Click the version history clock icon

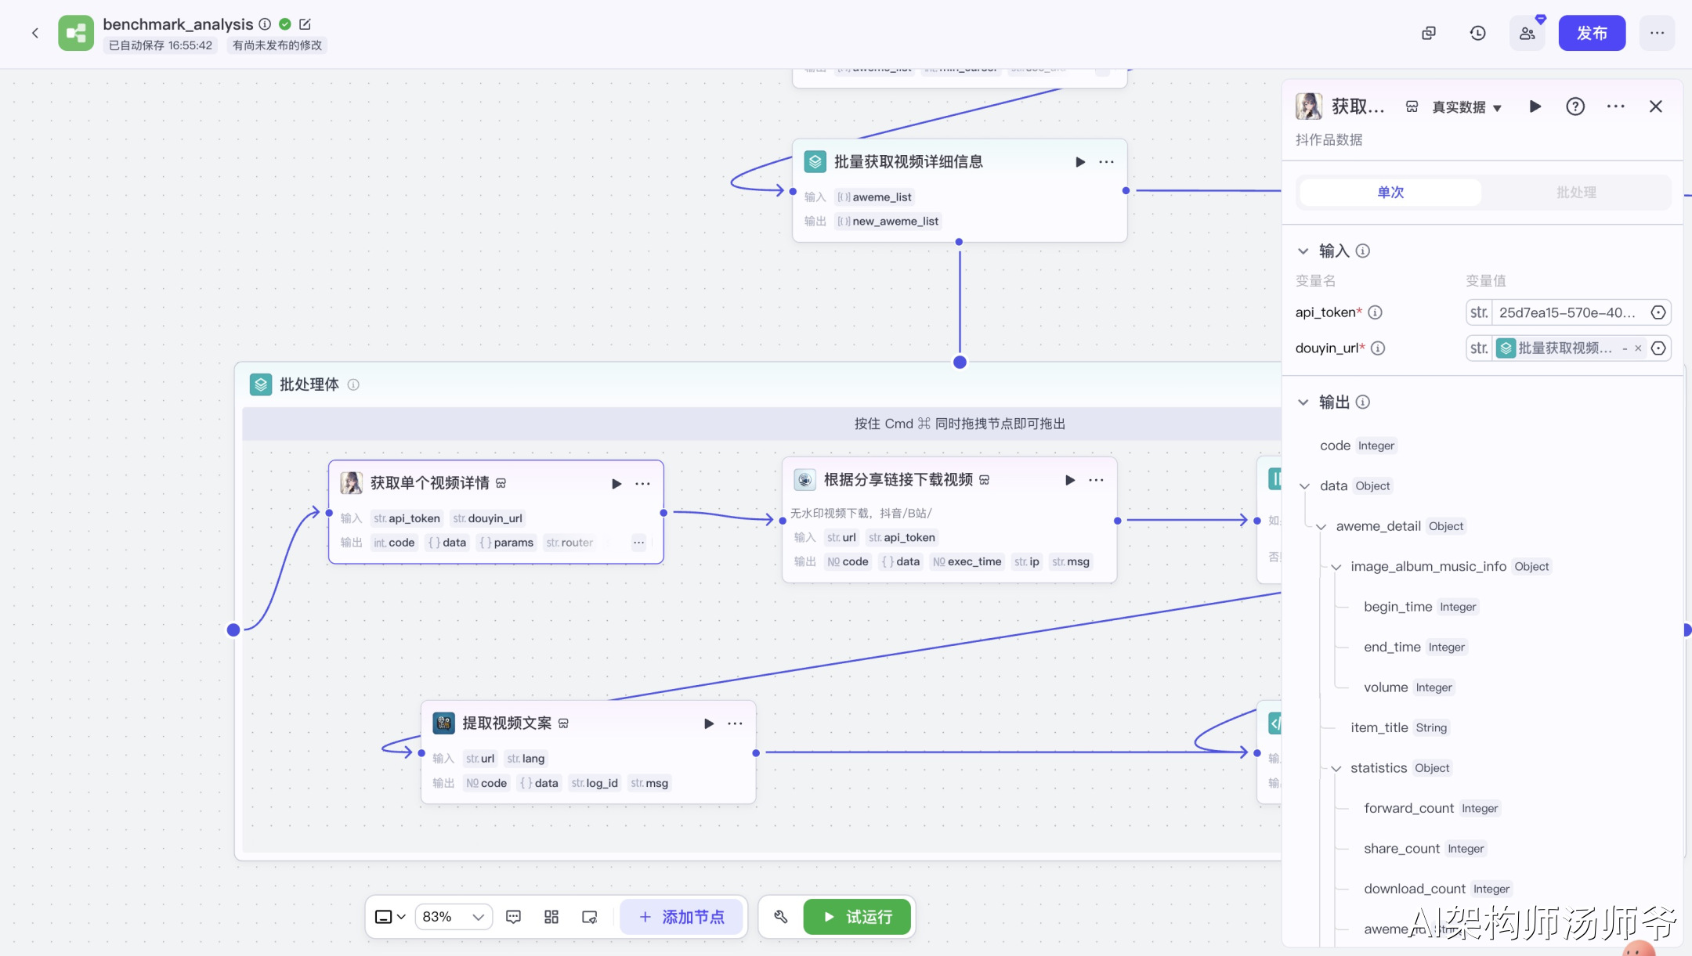[1477, 33]
